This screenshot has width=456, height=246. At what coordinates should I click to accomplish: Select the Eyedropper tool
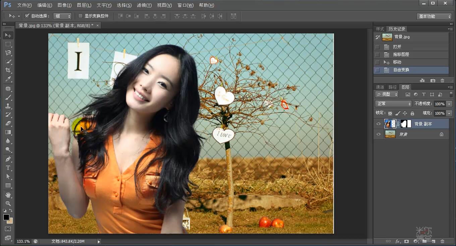[8, 79]
